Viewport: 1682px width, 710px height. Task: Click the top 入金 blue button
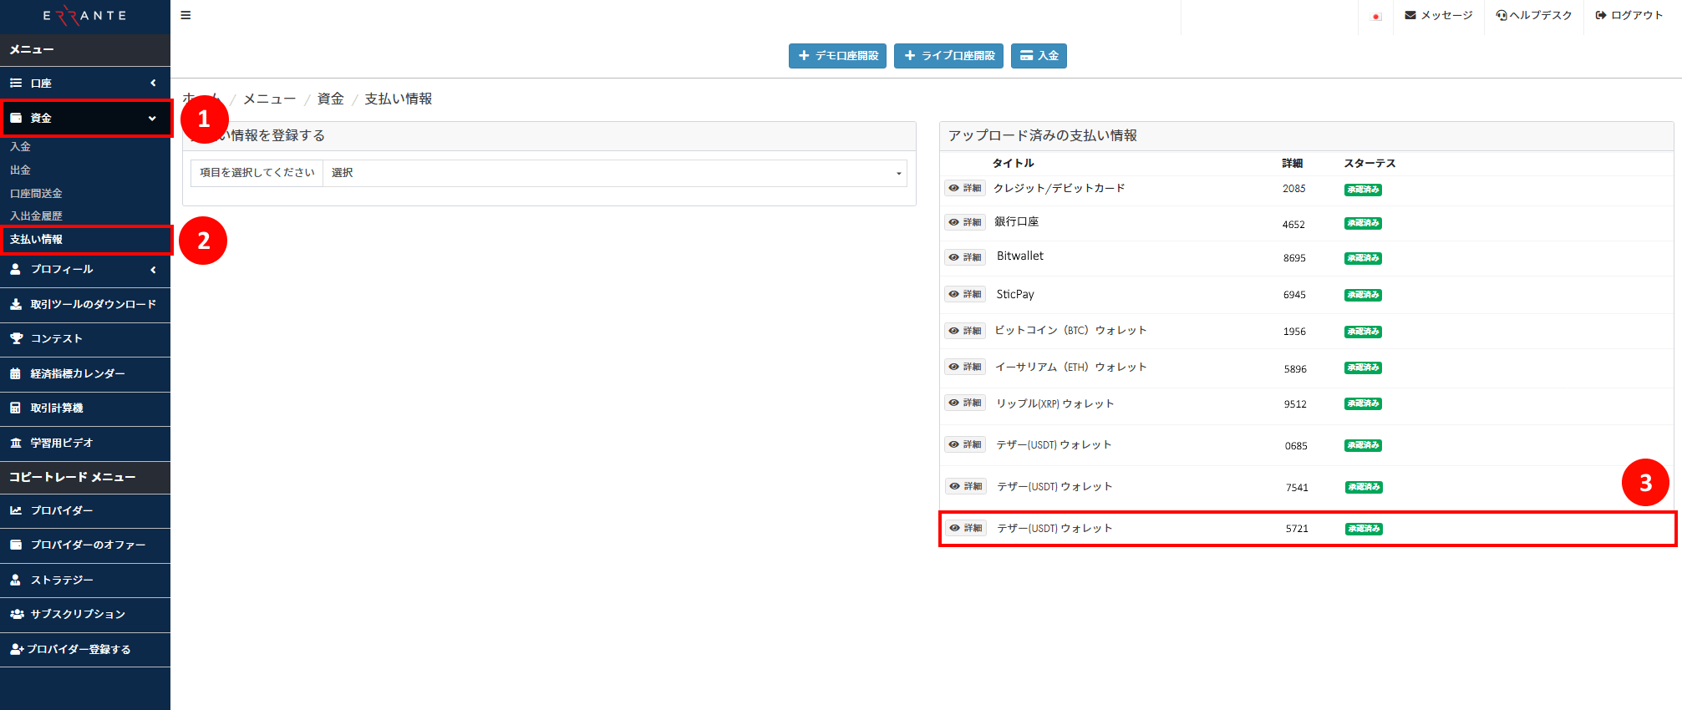tap(1039, 56)
